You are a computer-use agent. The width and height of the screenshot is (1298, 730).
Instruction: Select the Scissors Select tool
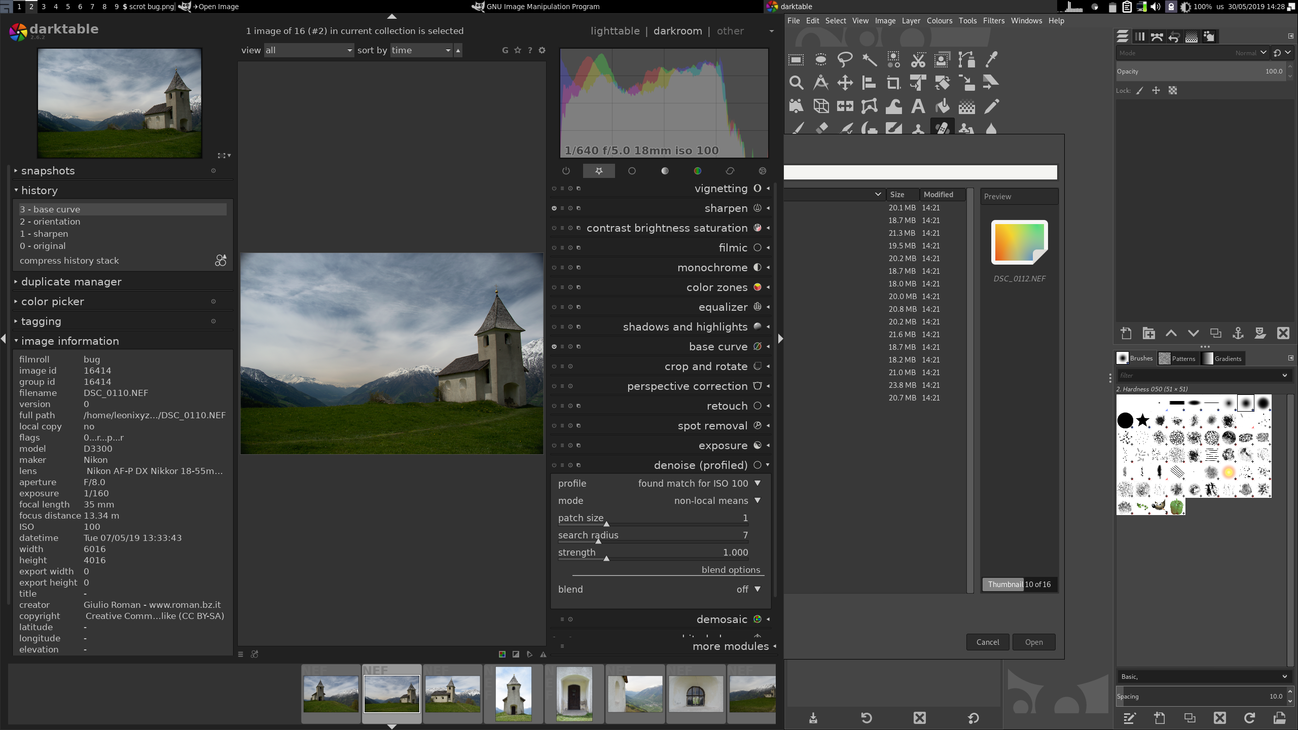tap(918, 59)
